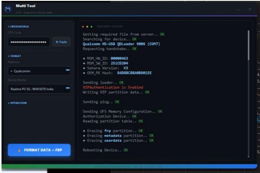
Task: Click the Multi Tool app logo
Action: (x=8, y=9)
